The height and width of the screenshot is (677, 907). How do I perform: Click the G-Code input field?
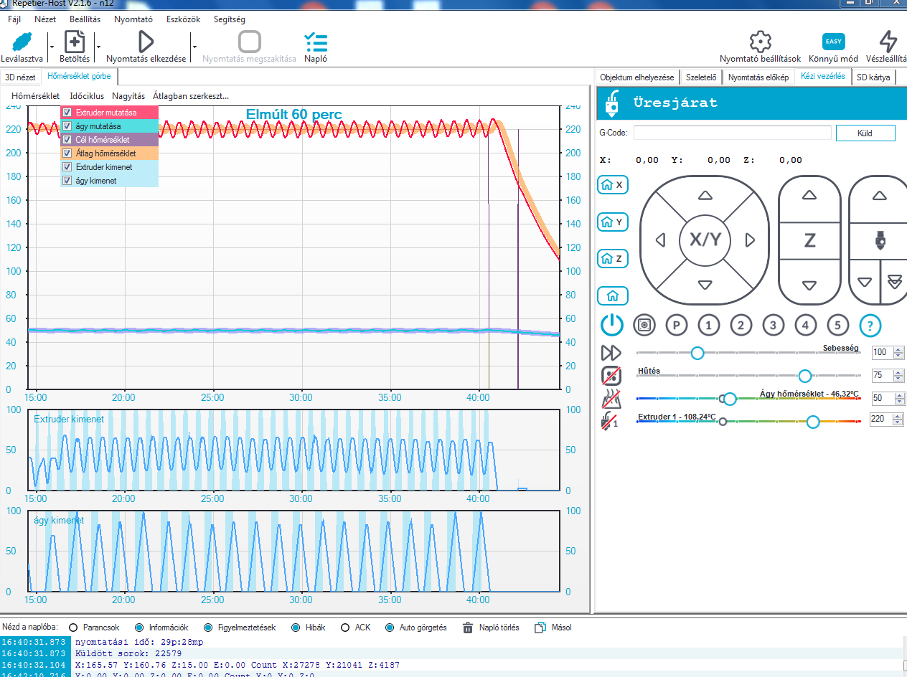[732, 133]
